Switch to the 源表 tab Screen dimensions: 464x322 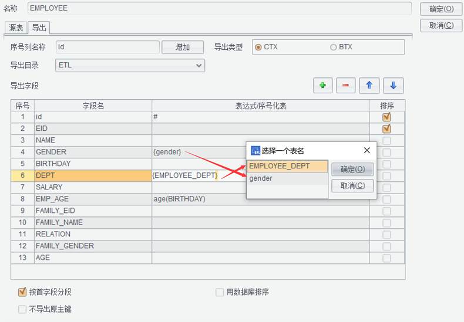(x=16, y=28)
